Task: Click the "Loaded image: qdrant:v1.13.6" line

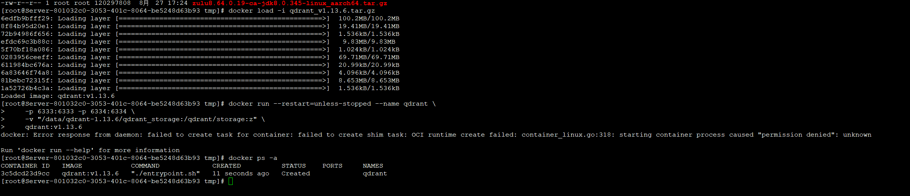Action: (58, 96)
